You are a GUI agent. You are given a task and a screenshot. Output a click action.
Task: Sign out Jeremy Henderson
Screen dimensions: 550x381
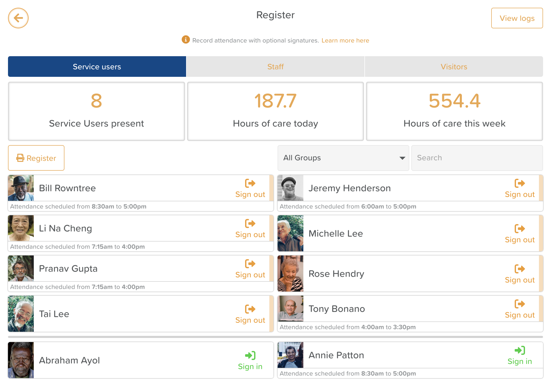tap(520, 188)
